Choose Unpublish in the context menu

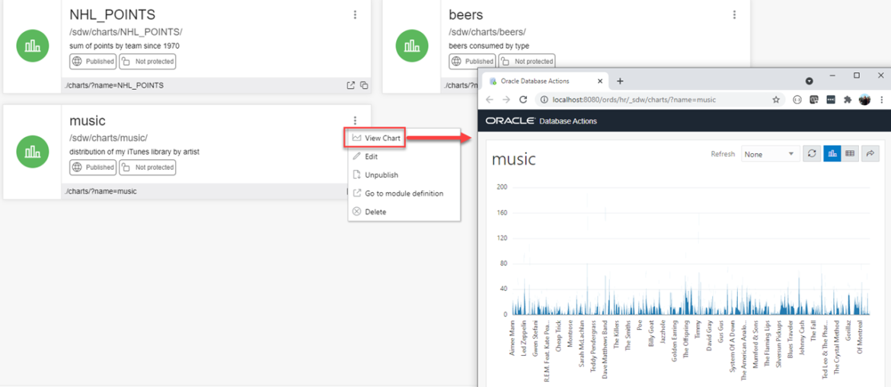pos(404,175)
